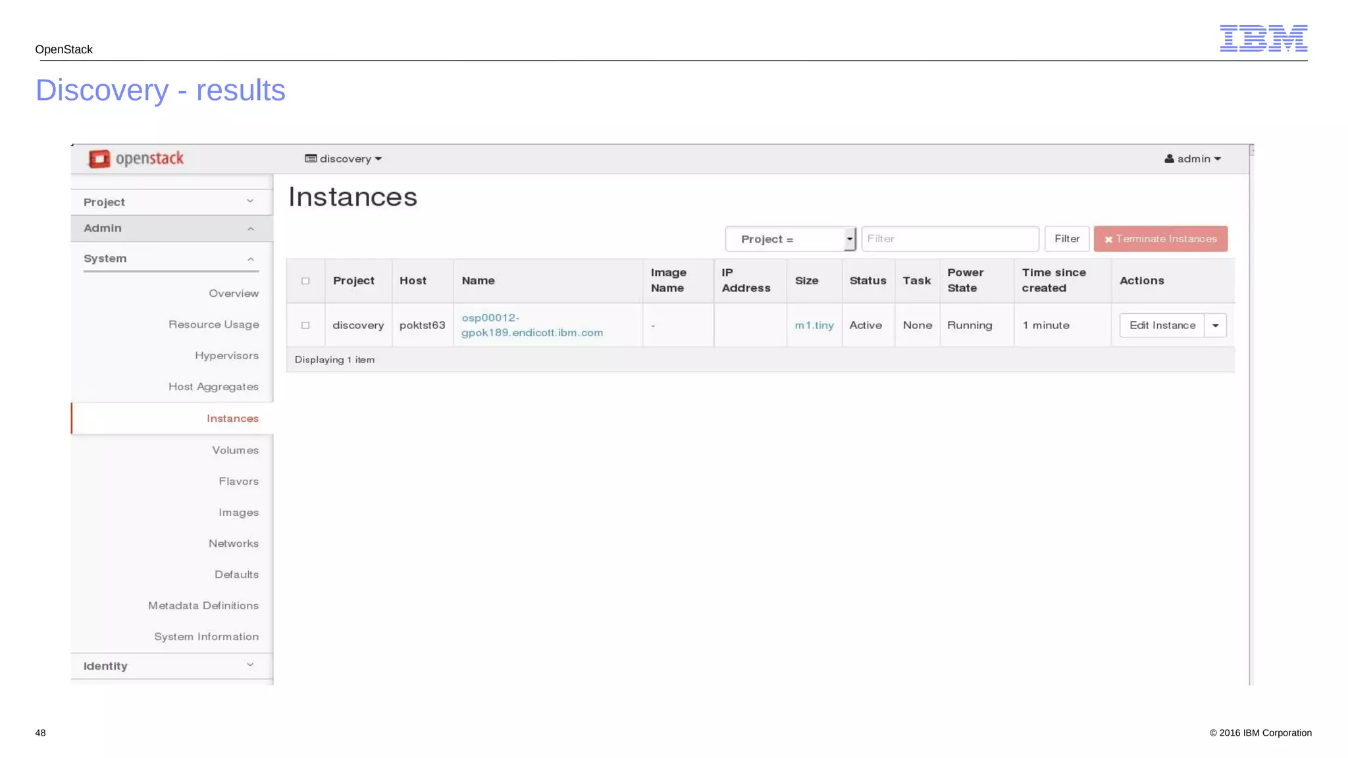The width and height of the screenshot is (1348, 758).
Task: Go to Flavors page
Action: click(239, 481)
